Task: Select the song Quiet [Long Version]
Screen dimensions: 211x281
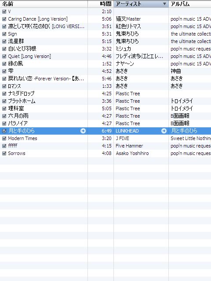Action: coord(29,57)
